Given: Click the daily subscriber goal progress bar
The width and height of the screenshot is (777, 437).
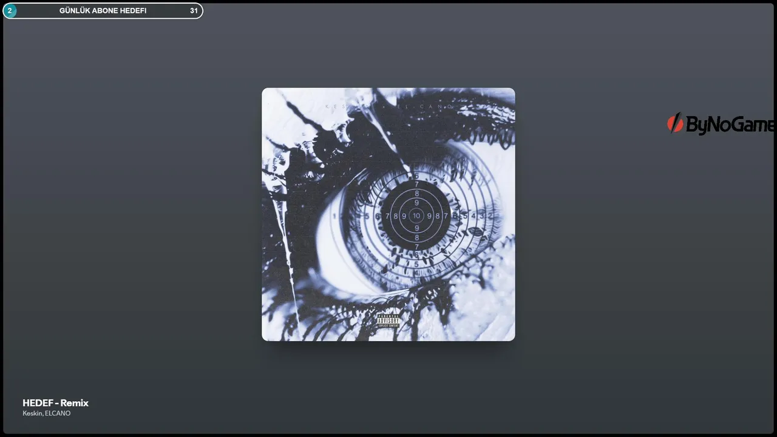Looking at the screenshot, I should 103,11.
